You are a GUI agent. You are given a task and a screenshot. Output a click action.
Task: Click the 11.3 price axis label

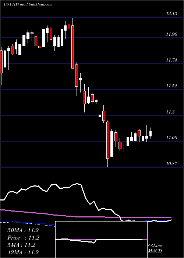click(x=170, y=112)
